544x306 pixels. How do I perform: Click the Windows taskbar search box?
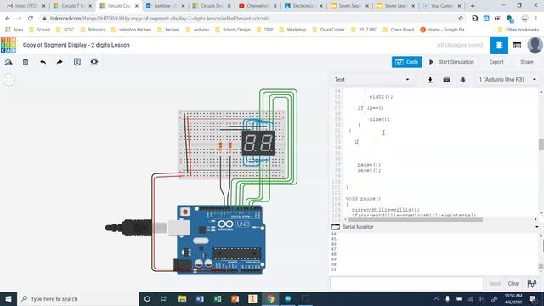77,298
